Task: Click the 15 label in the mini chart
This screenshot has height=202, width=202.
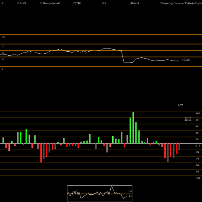Action: click(130, 196)
